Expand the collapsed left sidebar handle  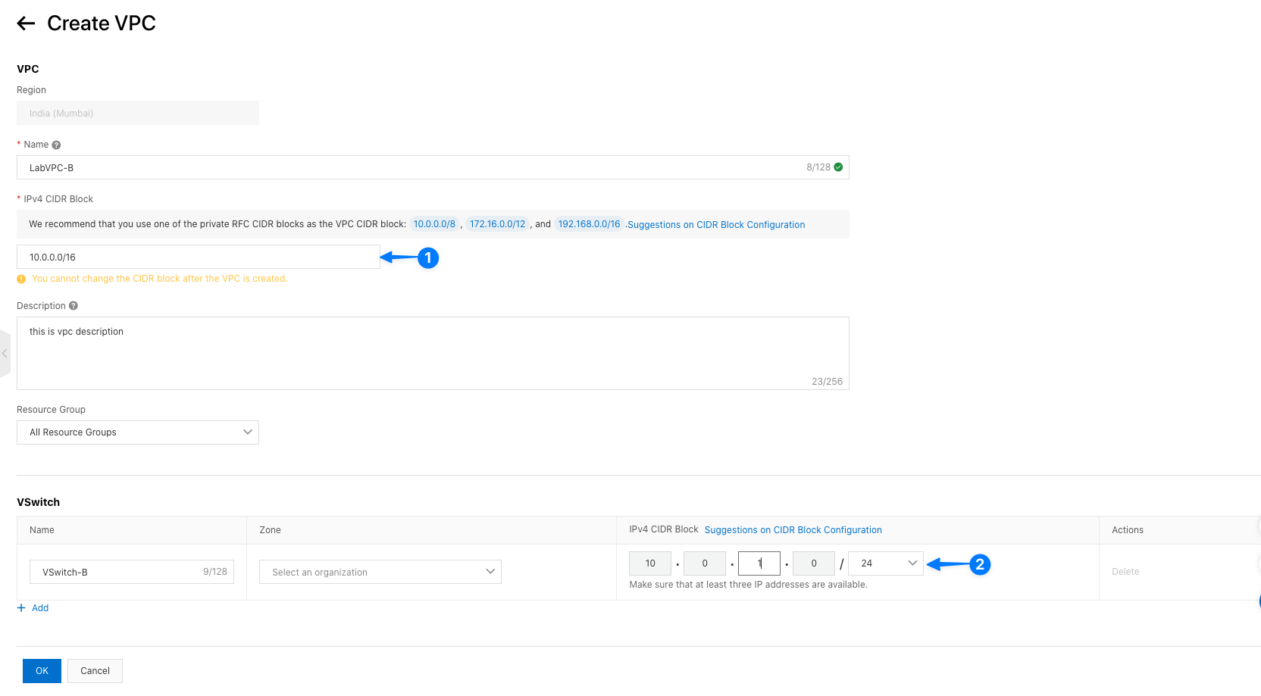point(5,354)
